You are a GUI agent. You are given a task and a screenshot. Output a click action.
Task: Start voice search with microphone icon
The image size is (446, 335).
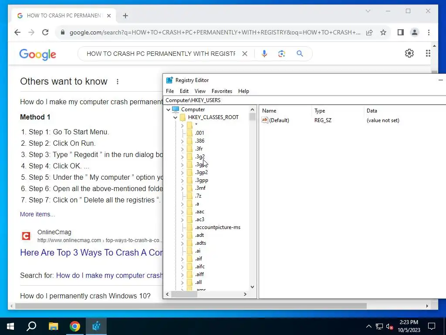264,54
